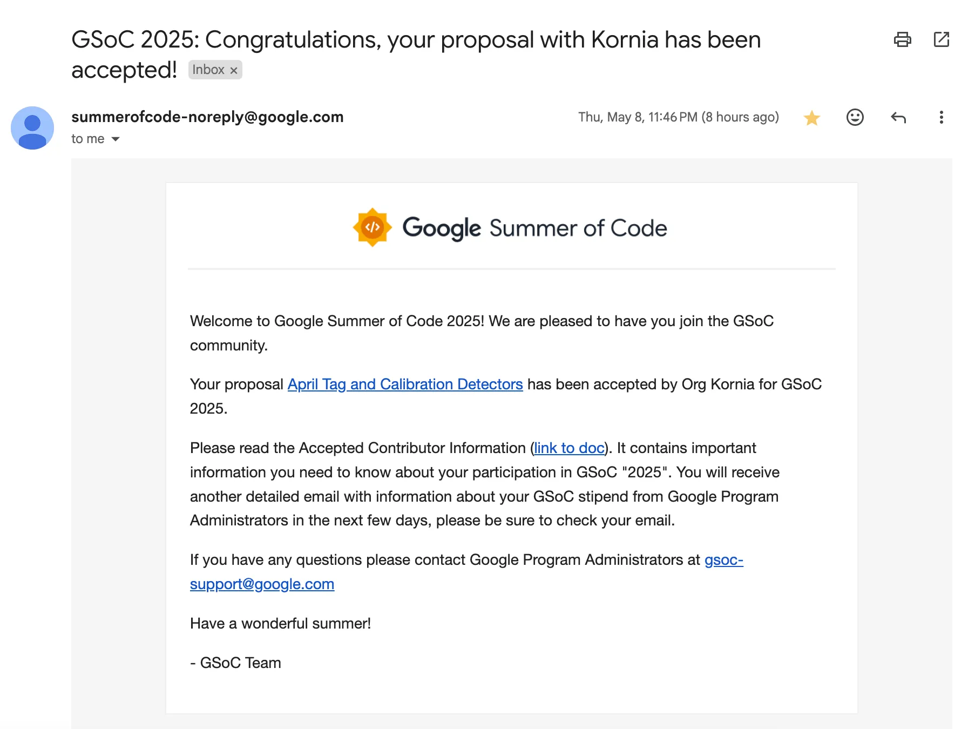Click the "- GSoC Team" signature text

point(235,663)
